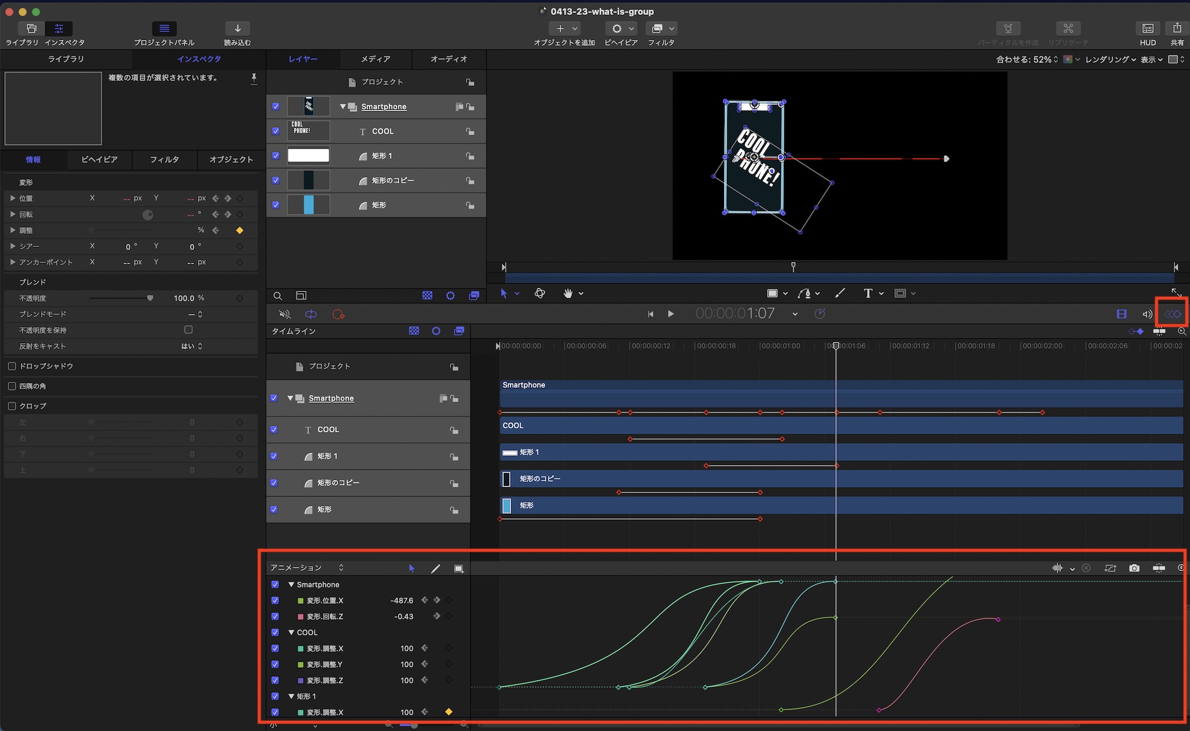Open the HUD panel icon
This screenshot has width=1190, height=731.
pyautogui.click(x=1148, y=29)
